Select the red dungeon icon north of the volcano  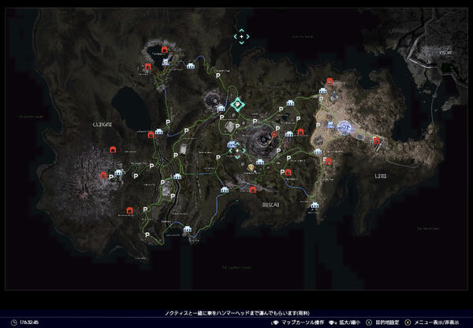pyautogui.click(x=113, y=149)
